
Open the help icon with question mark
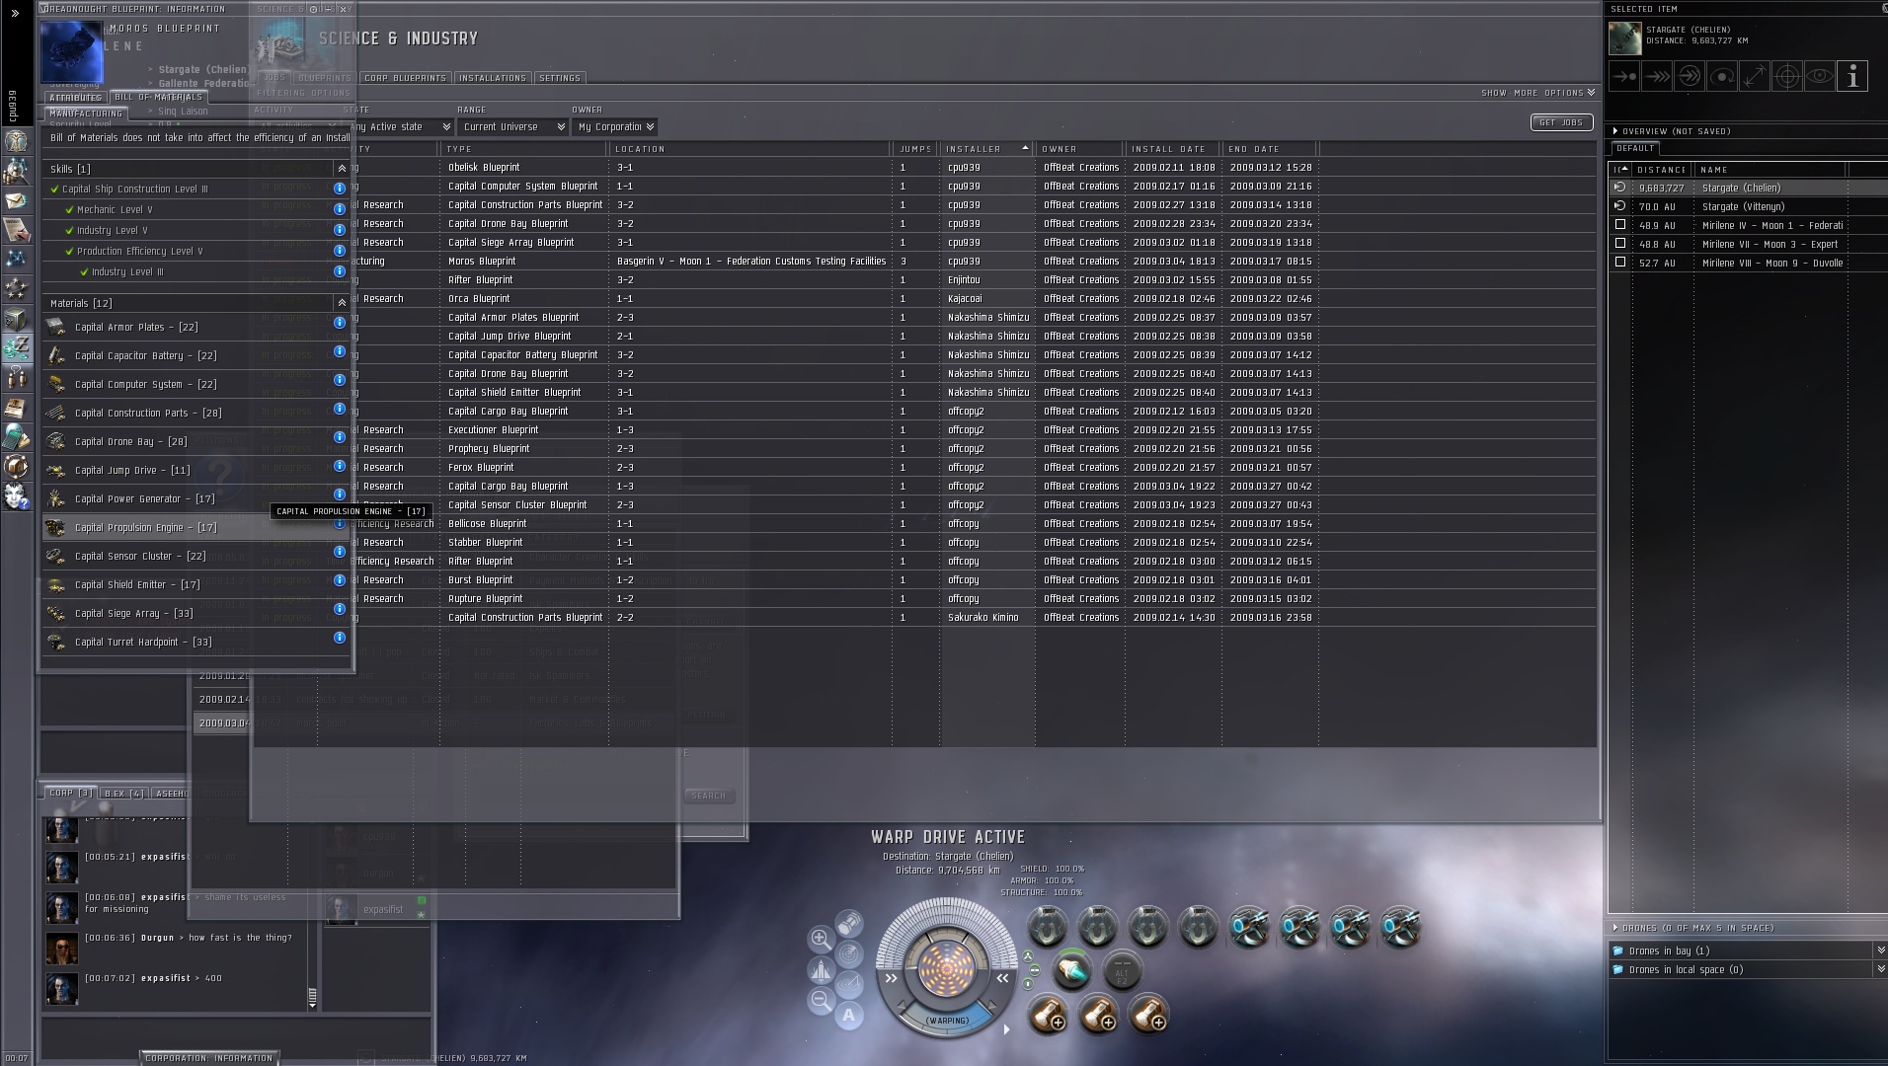click(x=17, y=495)
